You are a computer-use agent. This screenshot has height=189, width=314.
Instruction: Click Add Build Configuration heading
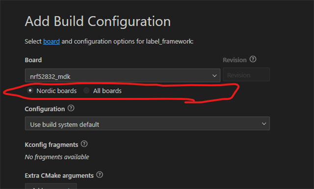pos(98,22)
